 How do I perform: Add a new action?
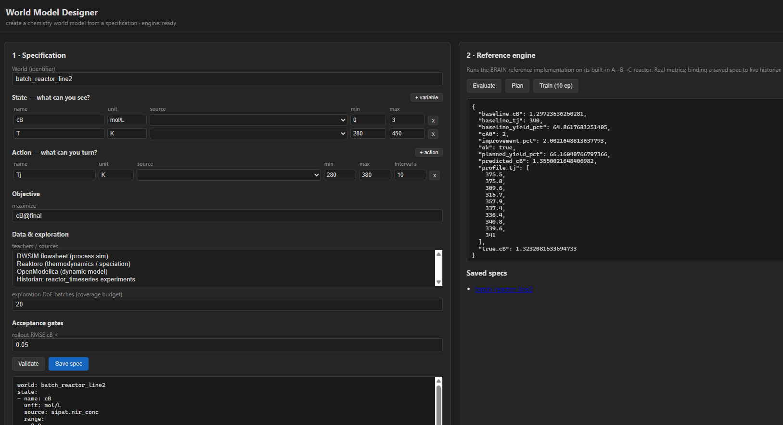coord(429,152)
